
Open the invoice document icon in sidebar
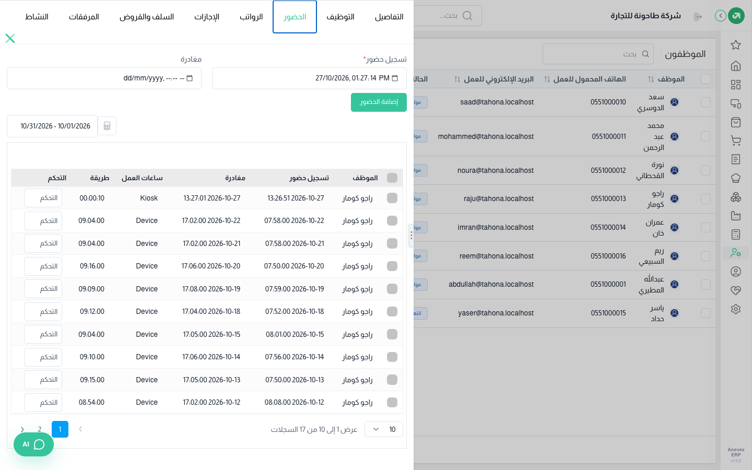736,159
